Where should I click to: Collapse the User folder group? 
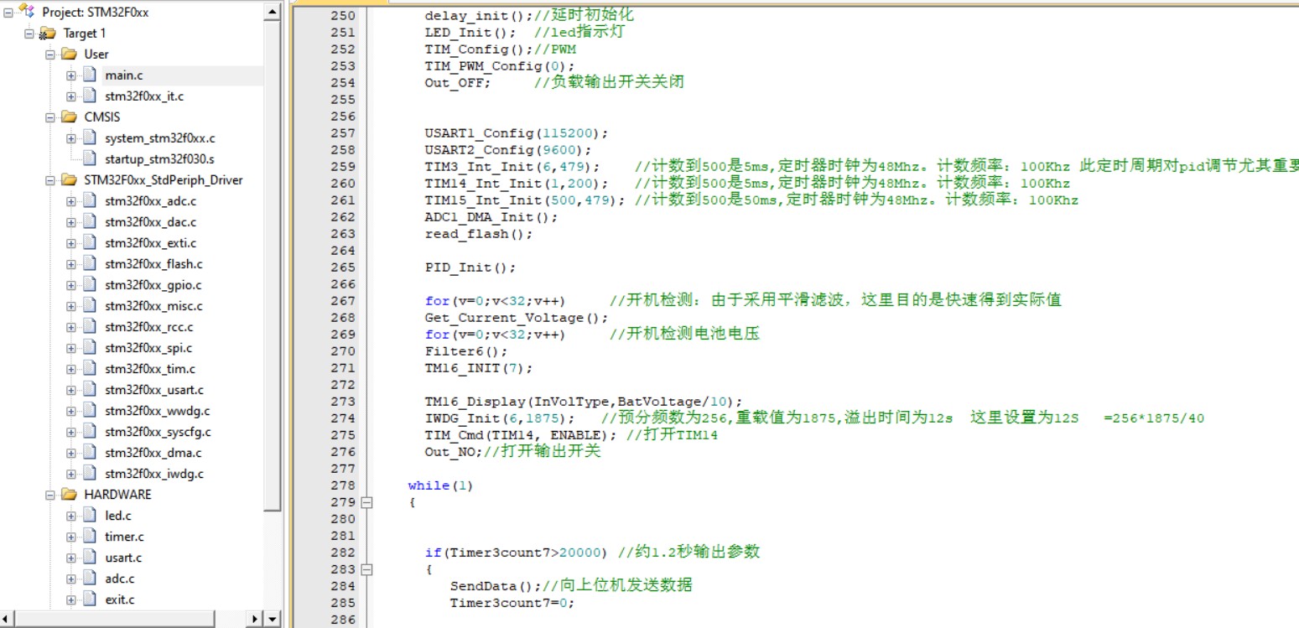pos(50,54)
